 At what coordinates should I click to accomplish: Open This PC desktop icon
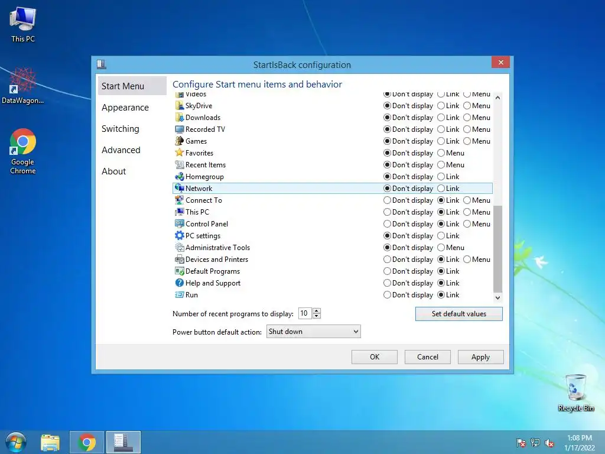click(x=23, y=24)
